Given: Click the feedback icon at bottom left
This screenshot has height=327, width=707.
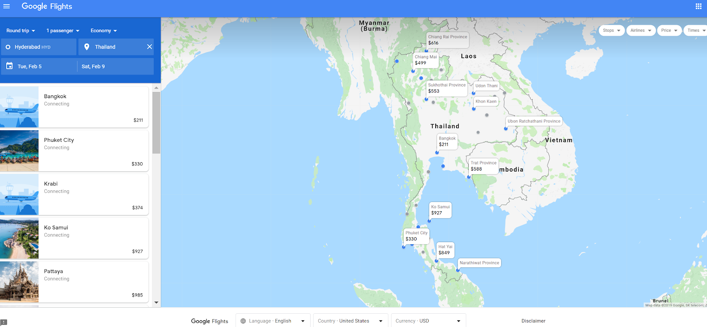Looking at the screenshot, I should [x=4, y=323].
